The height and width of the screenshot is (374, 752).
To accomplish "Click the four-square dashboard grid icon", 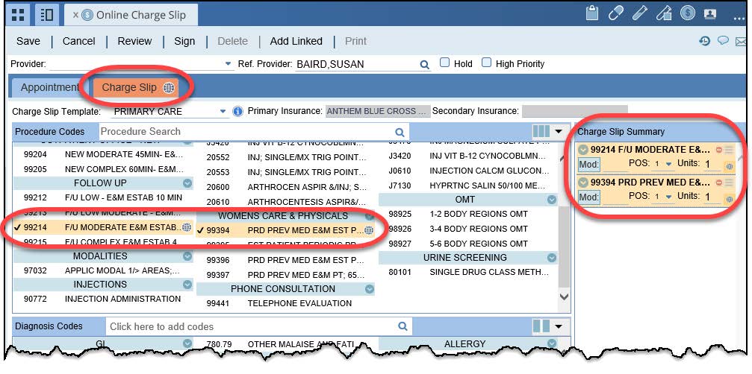I will click(x=19, y=14).
